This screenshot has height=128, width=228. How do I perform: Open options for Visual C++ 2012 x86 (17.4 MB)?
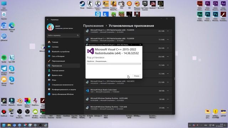168,39
